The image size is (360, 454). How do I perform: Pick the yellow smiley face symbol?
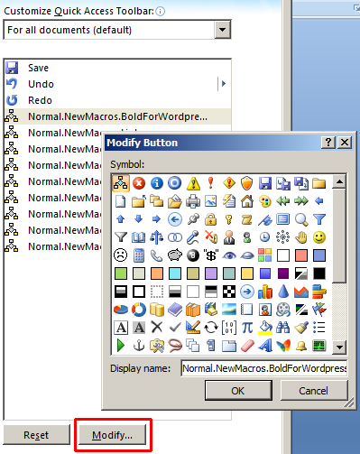319,237
